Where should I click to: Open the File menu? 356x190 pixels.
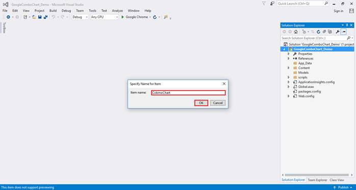click(x=5, y=11)
